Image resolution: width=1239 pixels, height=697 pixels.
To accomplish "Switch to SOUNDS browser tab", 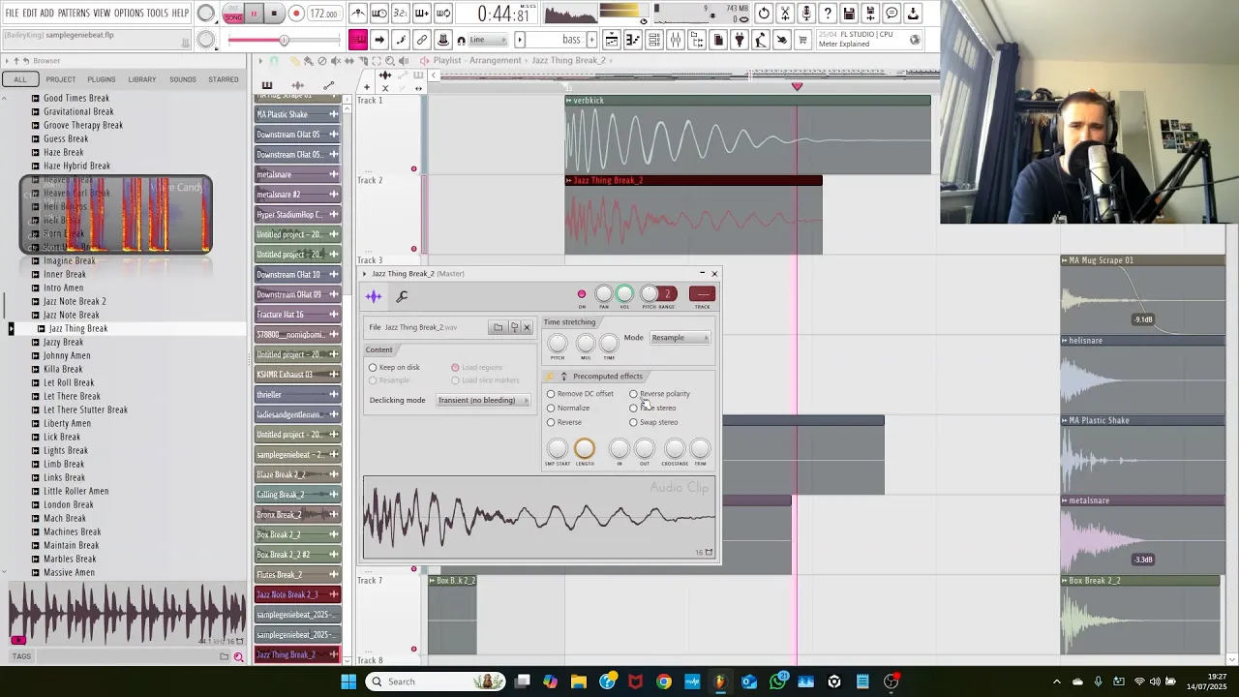I will click(183, 79).
